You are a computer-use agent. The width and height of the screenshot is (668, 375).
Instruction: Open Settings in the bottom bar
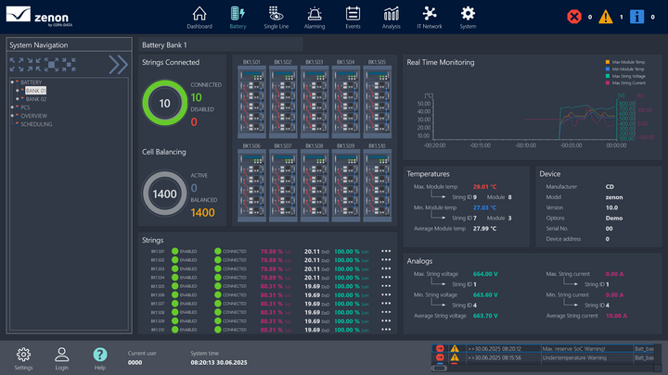click(x=23, y=359)
